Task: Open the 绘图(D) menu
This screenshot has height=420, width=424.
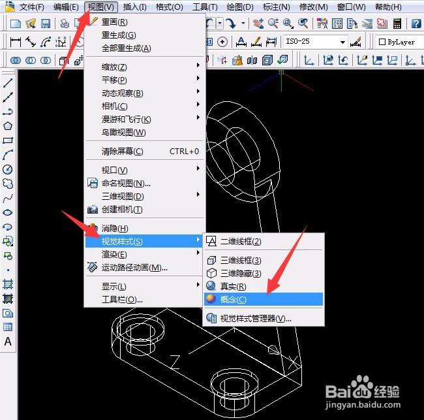Action: point(240,7)
